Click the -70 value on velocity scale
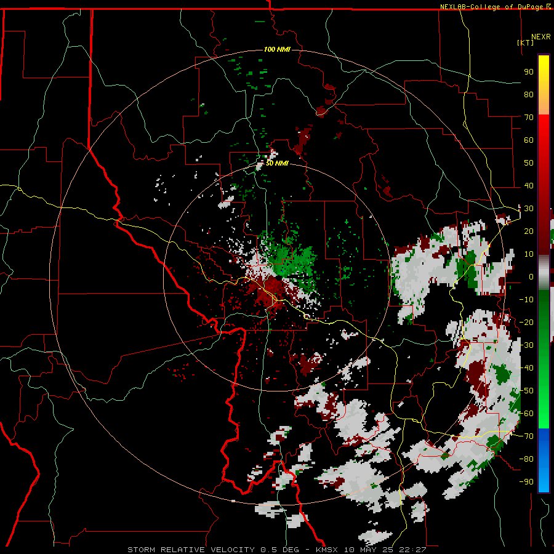 click(526, 436)
